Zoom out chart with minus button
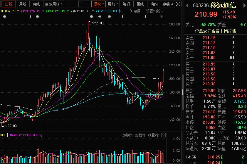This screenshot has width=247, height=164. 88,4
